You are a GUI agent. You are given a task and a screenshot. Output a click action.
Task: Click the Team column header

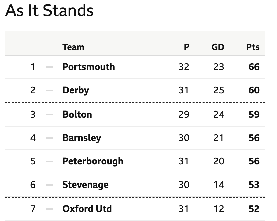73,47
